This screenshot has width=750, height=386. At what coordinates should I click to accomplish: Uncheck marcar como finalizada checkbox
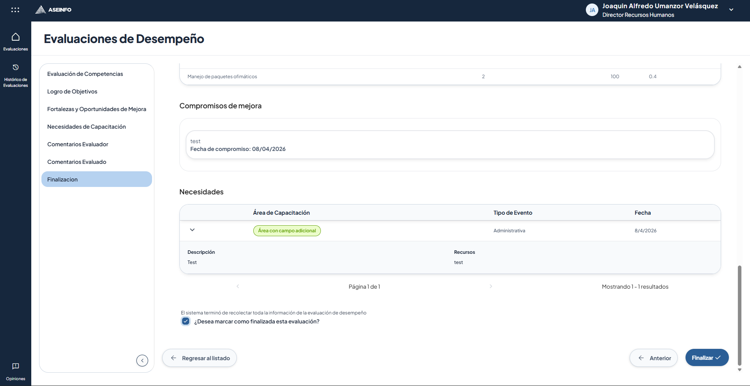(186, 321)
